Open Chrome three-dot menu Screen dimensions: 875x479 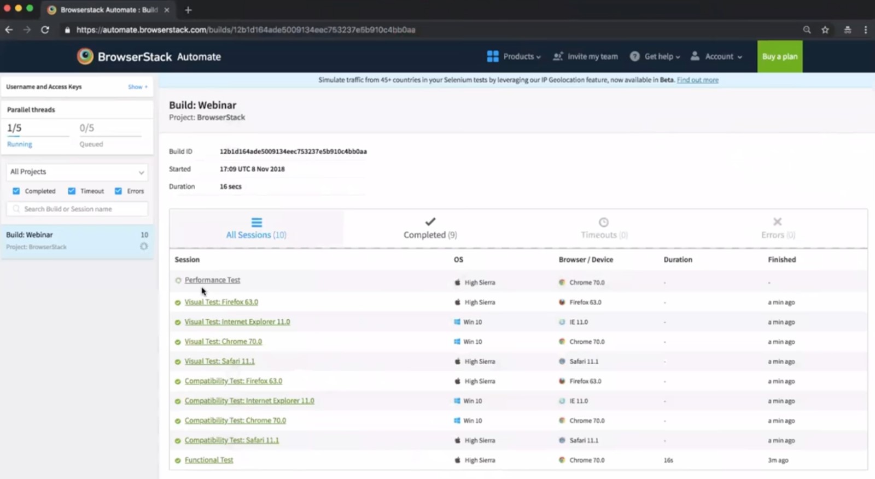pos(865,30)
